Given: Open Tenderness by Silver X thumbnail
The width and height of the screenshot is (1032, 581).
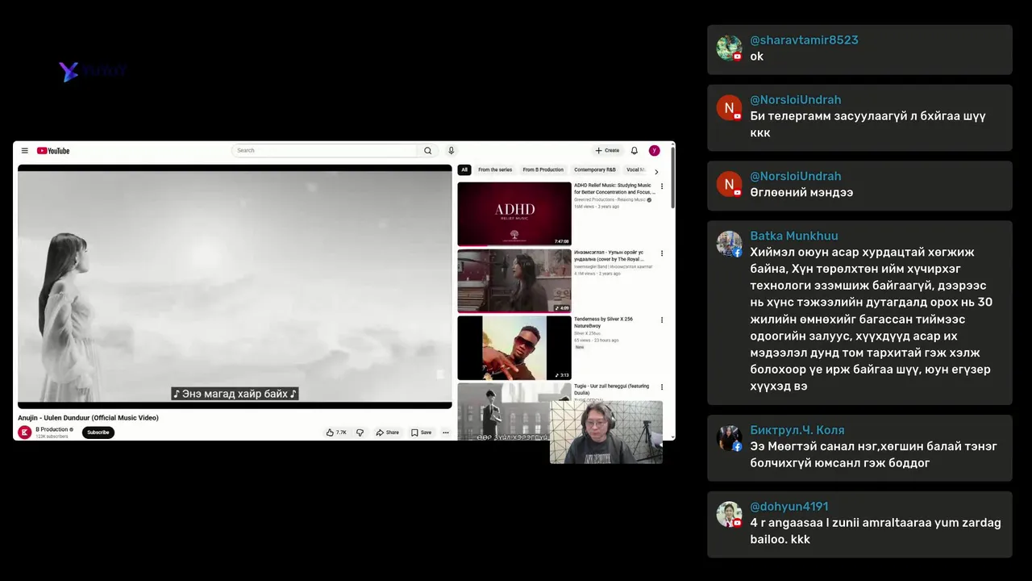Looking at the screenshot, I should pyautogui.click(x=514, y=348).
